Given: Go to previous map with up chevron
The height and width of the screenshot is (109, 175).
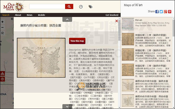Looking at the screenshot, I should click(67, 19).
